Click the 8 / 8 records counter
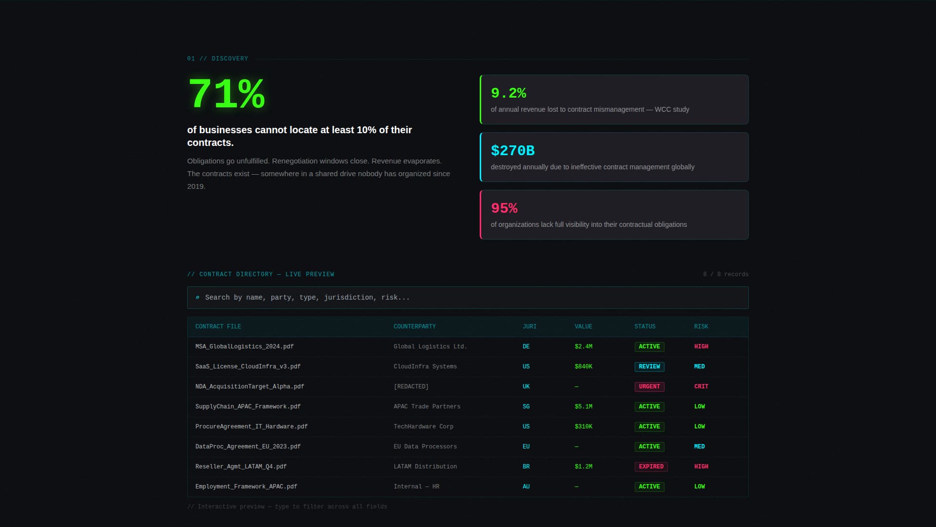 (x=726, y=274)
